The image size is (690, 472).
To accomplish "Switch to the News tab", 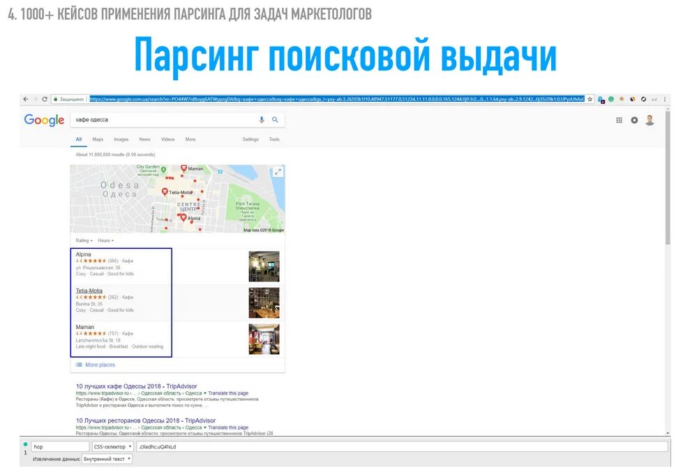I will (x=145, y=139).
